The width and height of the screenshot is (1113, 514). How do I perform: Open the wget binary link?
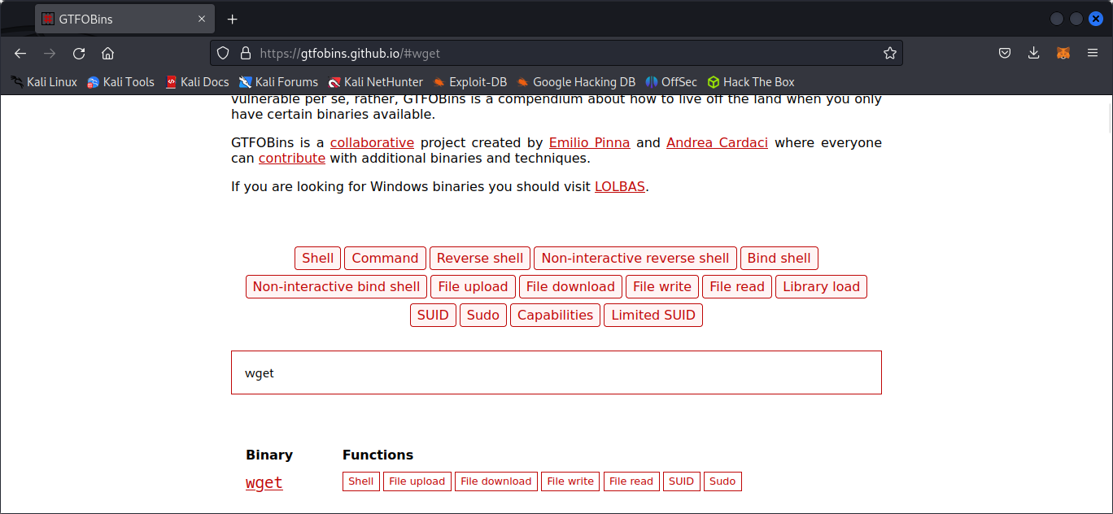click(x=264, y=483)
